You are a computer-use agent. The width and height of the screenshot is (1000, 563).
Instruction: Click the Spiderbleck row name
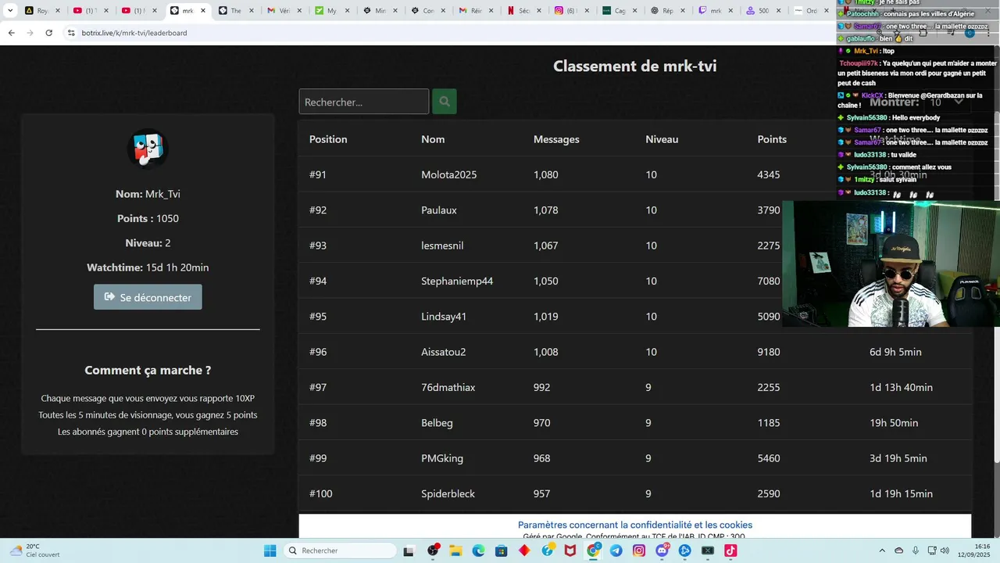coord(448,493)
